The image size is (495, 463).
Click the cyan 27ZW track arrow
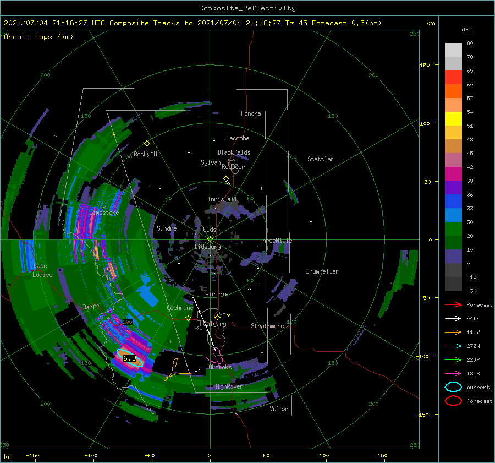point(453,346)
